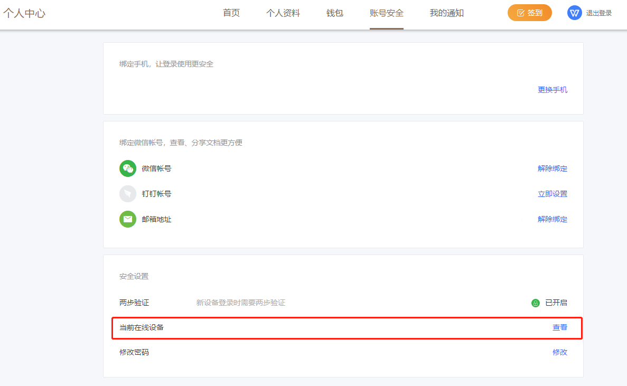Click the WPS user avatar icon
Image resolution: width=627 pixels, height=386 pixels.
[x=574, y=13]
